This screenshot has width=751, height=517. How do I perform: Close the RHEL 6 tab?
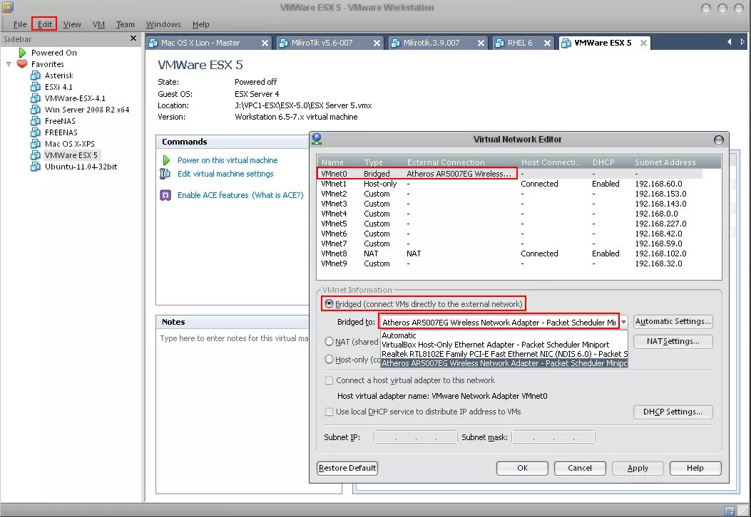click(547, 43)
